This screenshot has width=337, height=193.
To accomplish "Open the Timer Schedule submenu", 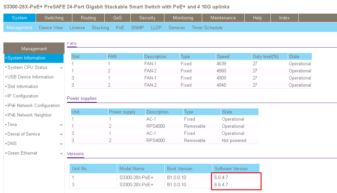I will [207, 28].
